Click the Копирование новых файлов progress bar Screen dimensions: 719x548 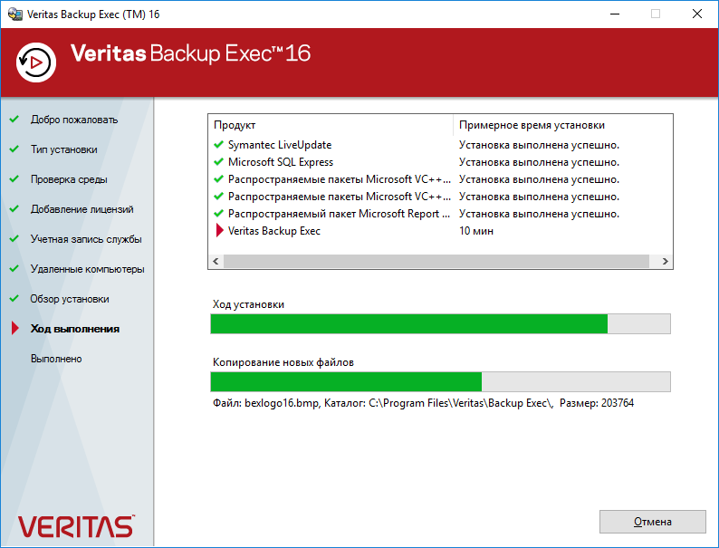(440, 381)
